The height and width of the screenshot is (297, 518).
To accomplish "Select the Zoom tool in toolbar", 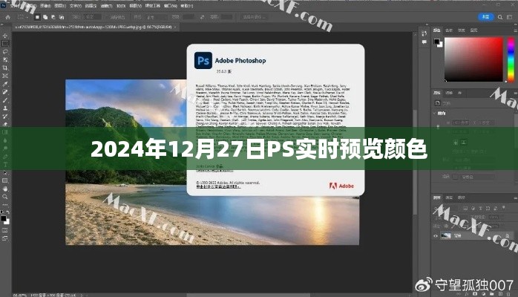I will (5, 197).
